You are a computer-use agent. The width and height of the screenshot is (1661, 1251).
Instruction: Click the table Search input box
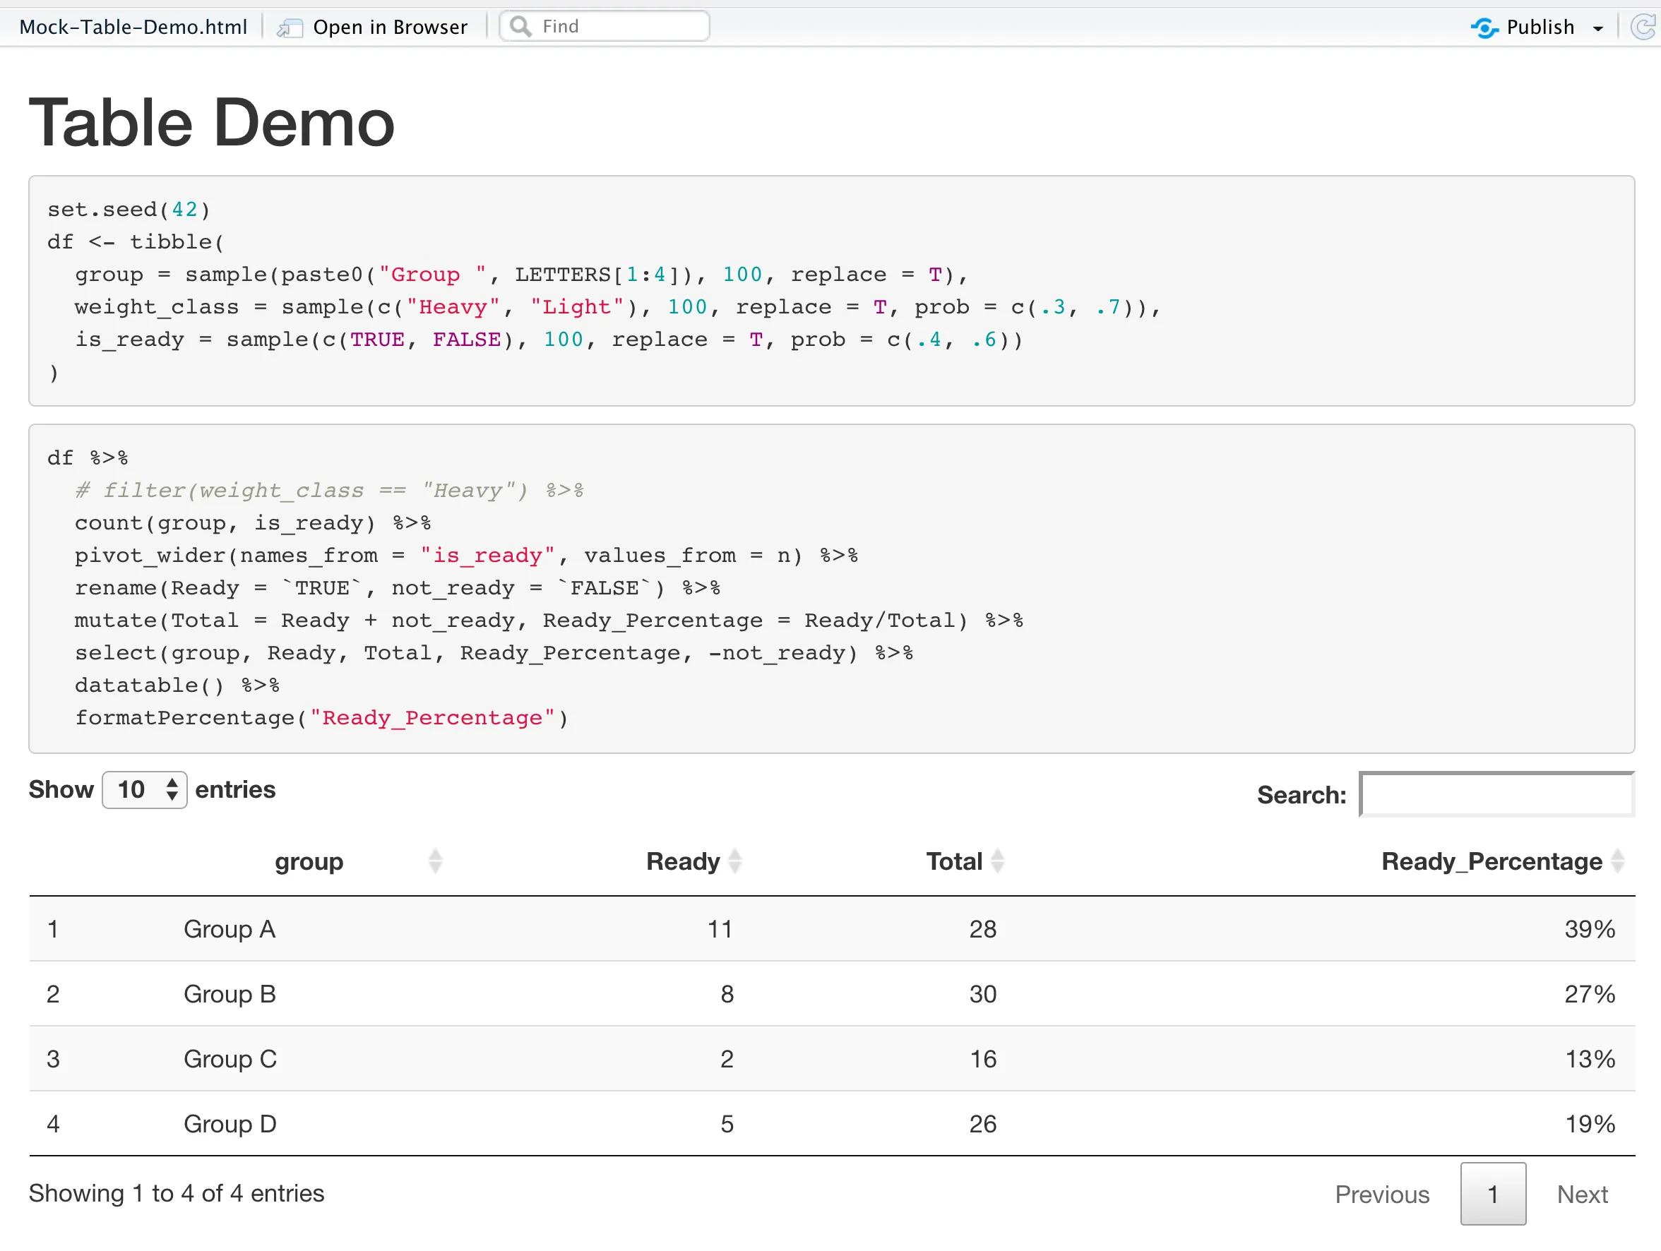point(1496,795)
